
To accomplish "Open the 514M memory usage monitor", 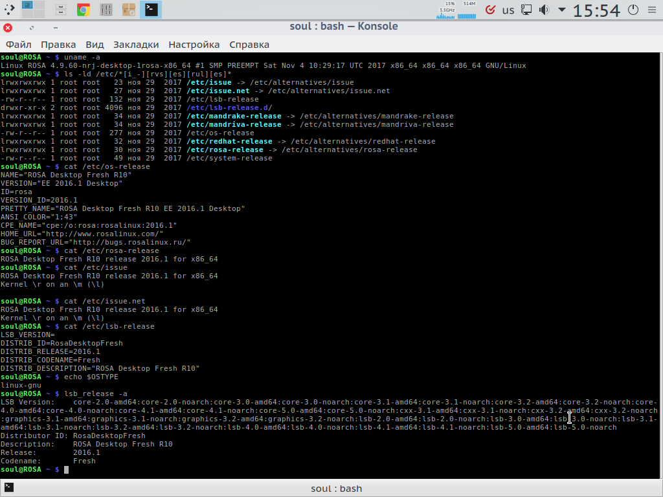I will pos(467,10).
